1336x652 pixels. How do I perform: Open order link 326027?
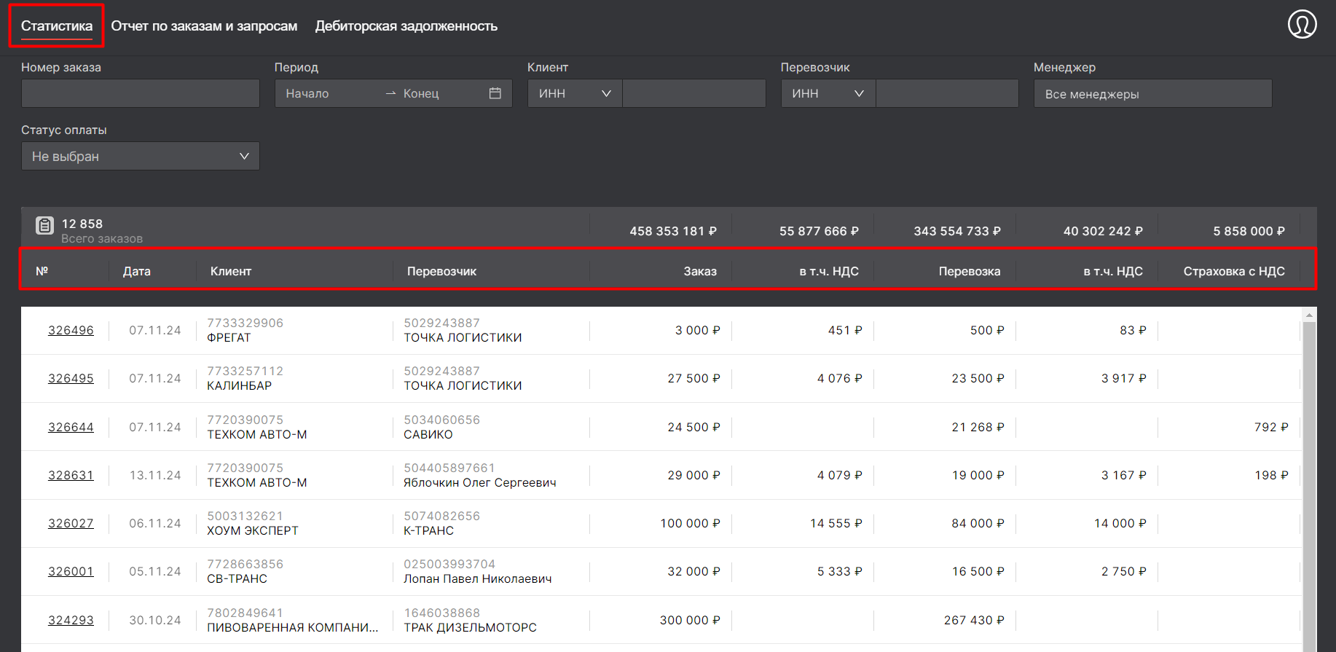click(71, 523)
